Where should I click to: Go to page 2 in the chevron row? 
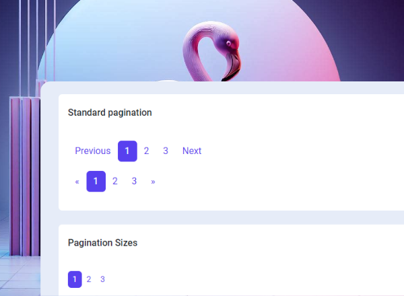[115, 181]
